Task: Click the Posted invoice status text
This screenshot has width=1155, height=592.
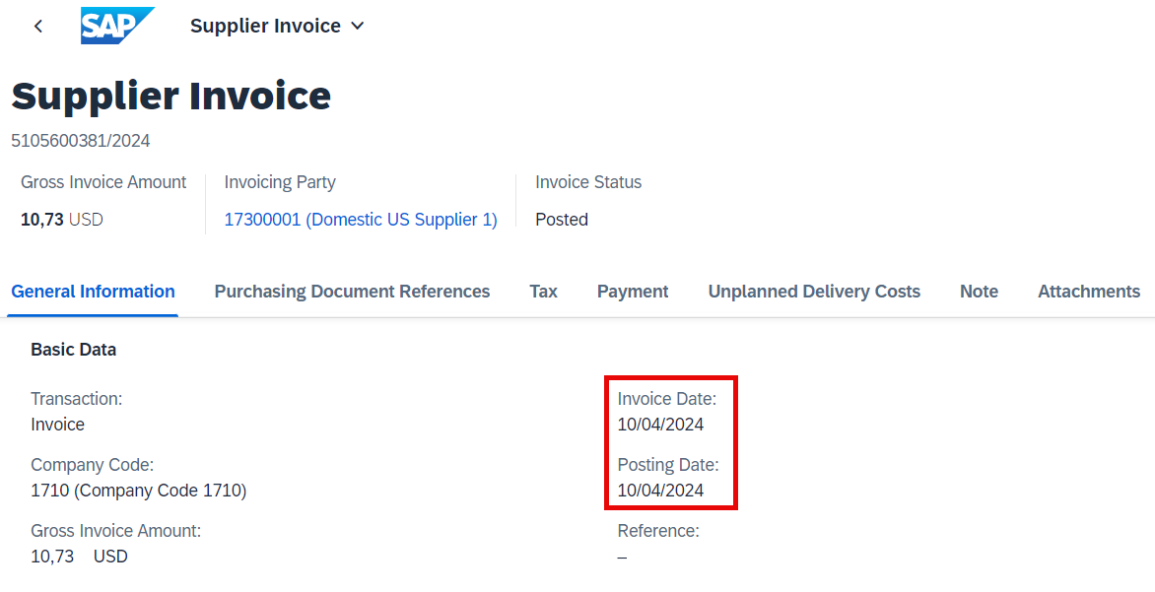Action: (x=562, y=220)
